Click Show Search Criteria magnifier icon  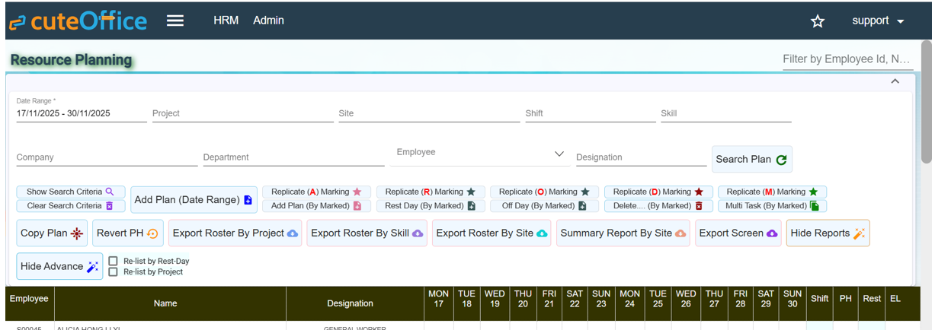pyautogui.click(x=110, y=192)
